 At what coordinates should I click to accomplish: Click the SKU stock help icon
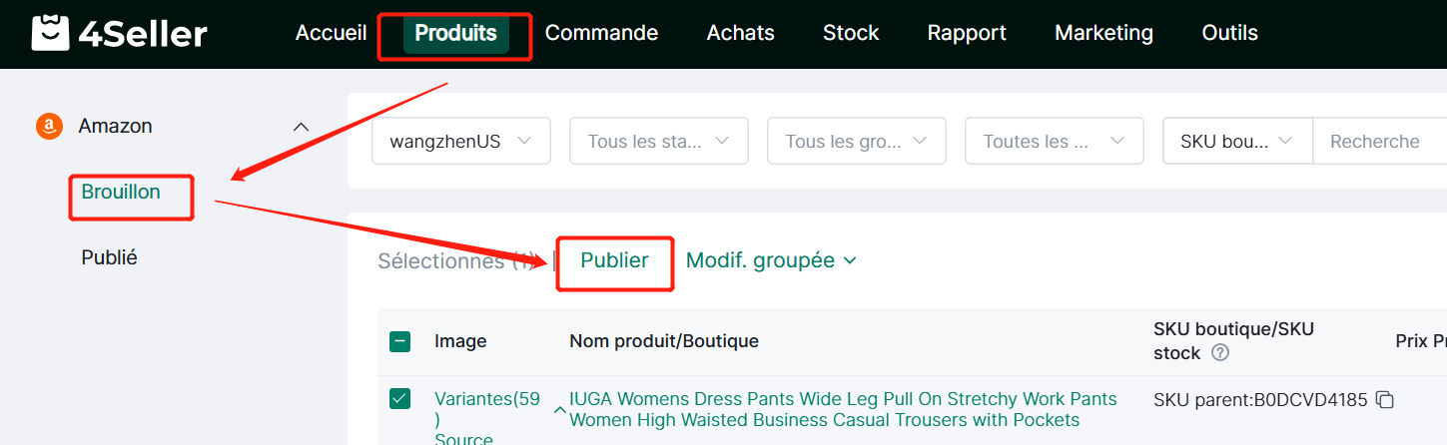pos(1219,352)
